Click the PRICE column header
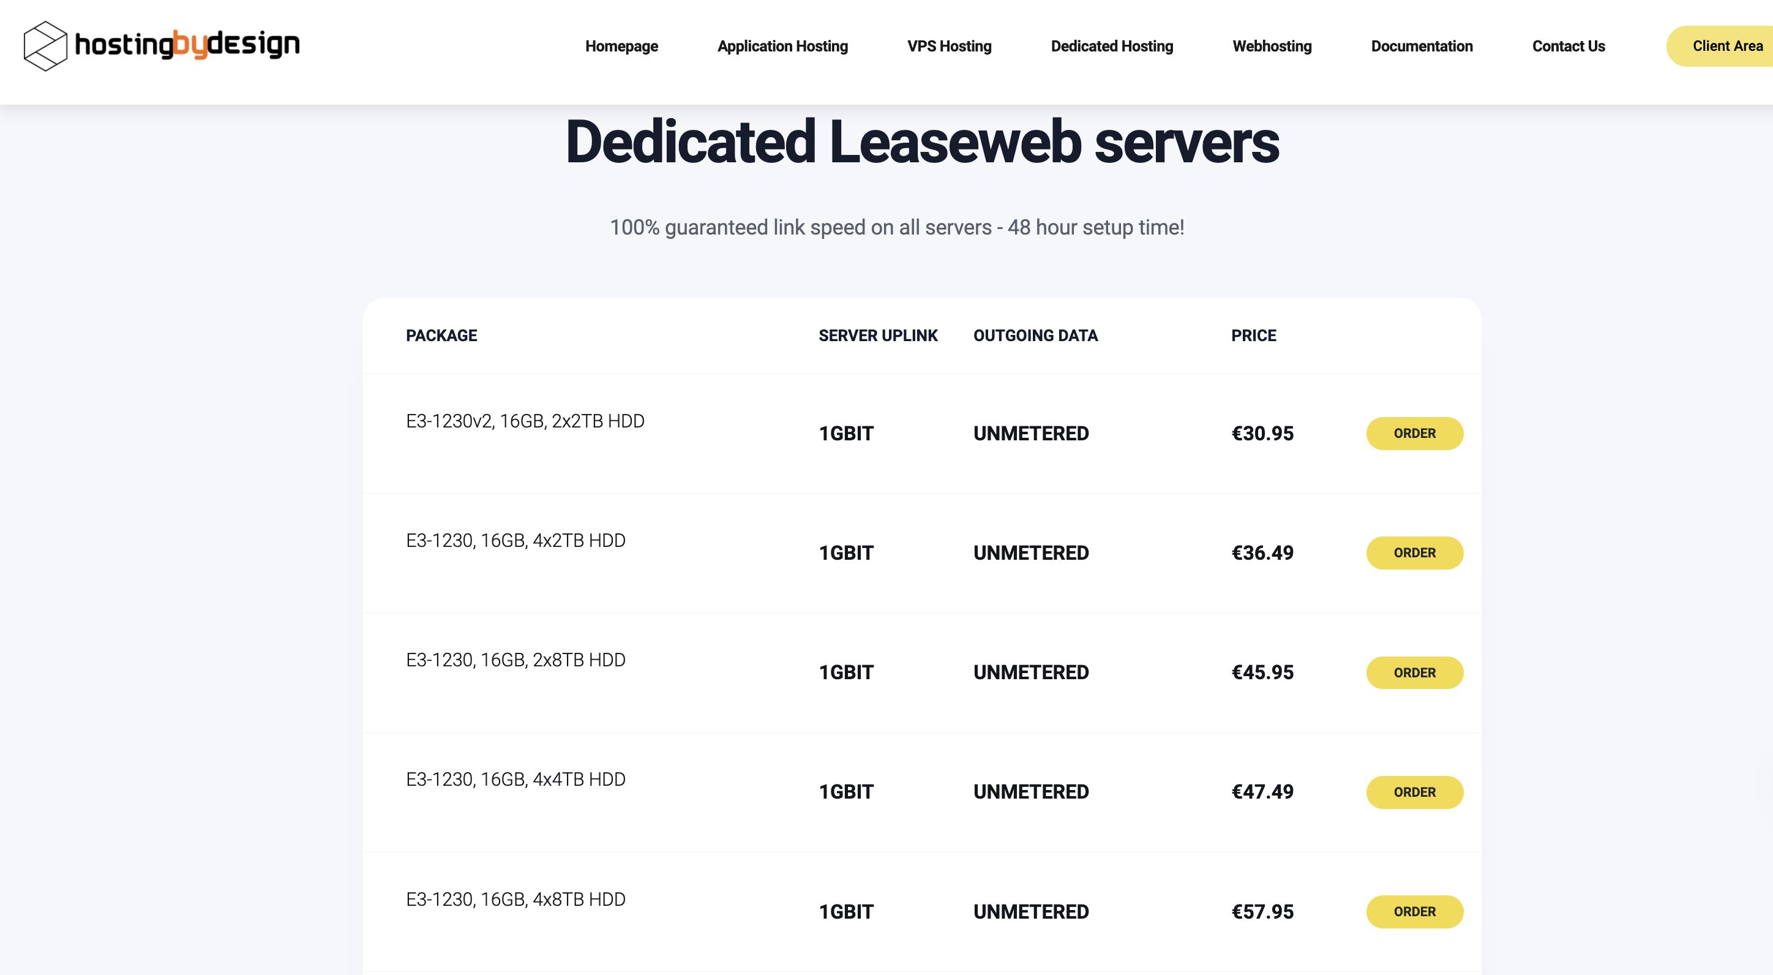1773x975 pixels. (x=1253, y=336)
